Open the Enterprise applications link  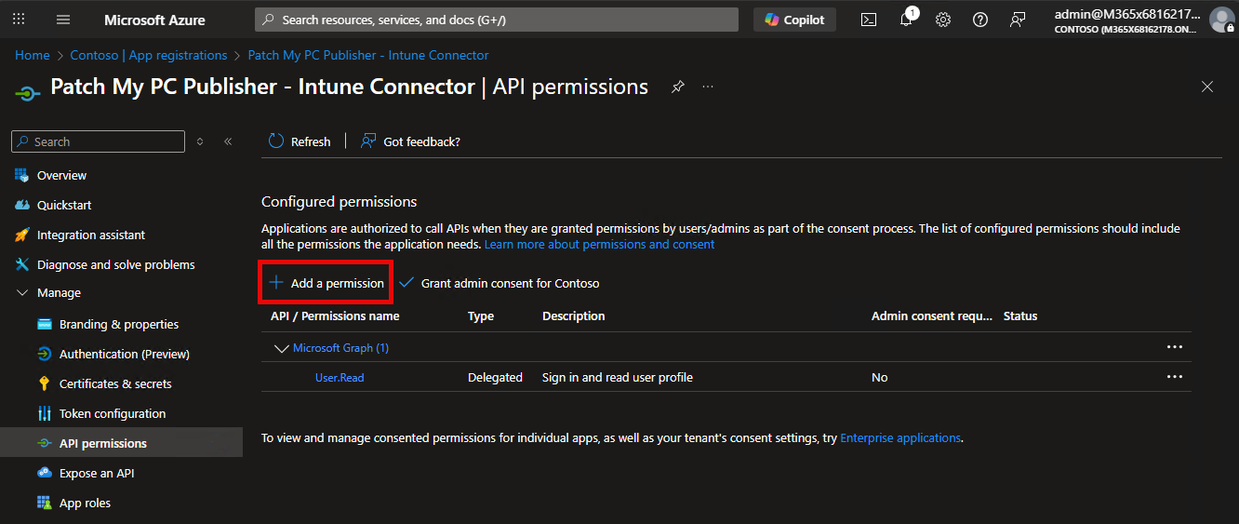(x=900, y=437)
